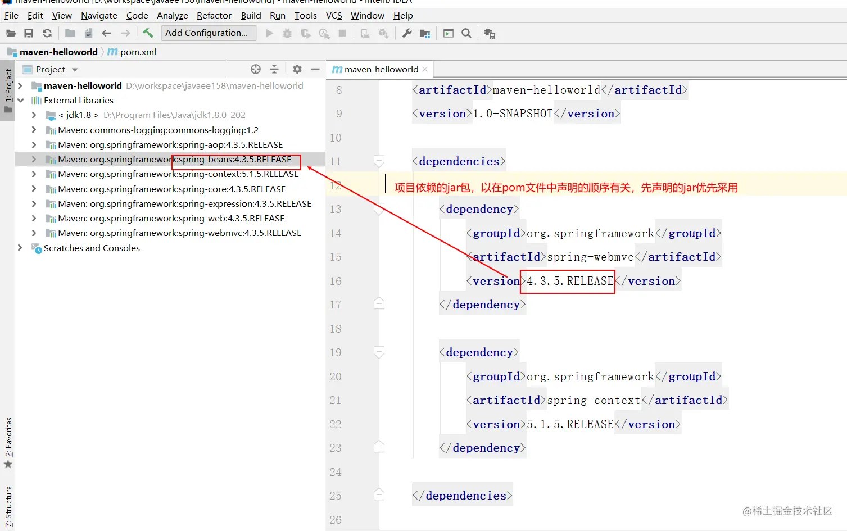The width and height of the screenshot is (847, 531).
Task: Click the Debug bug icon
Action: tap(287, 34)
